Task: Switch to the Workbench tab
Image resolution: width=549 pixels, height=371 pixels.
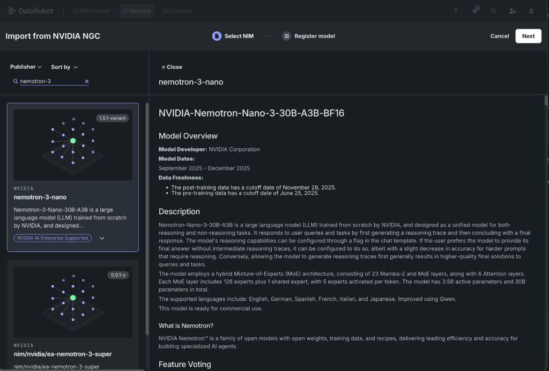Action: pos(91,10)
